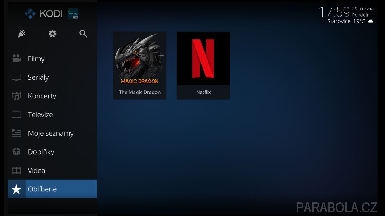Open the Filmy menu item

pos(52,59)
